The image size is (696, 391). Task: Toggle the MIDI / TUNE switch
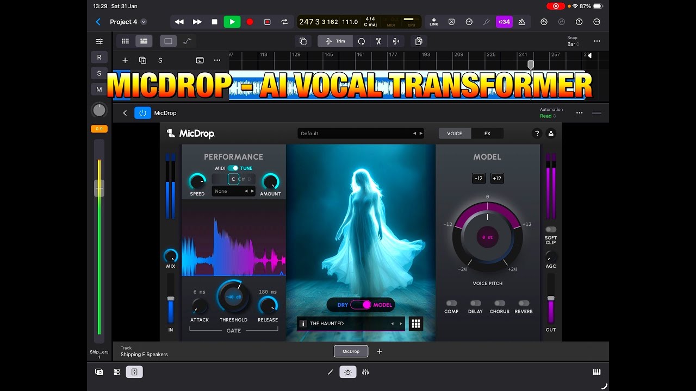tap(233, 168)
